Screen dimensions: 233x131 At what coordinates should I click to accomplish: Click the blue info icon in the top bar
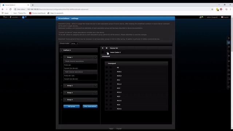23,17
